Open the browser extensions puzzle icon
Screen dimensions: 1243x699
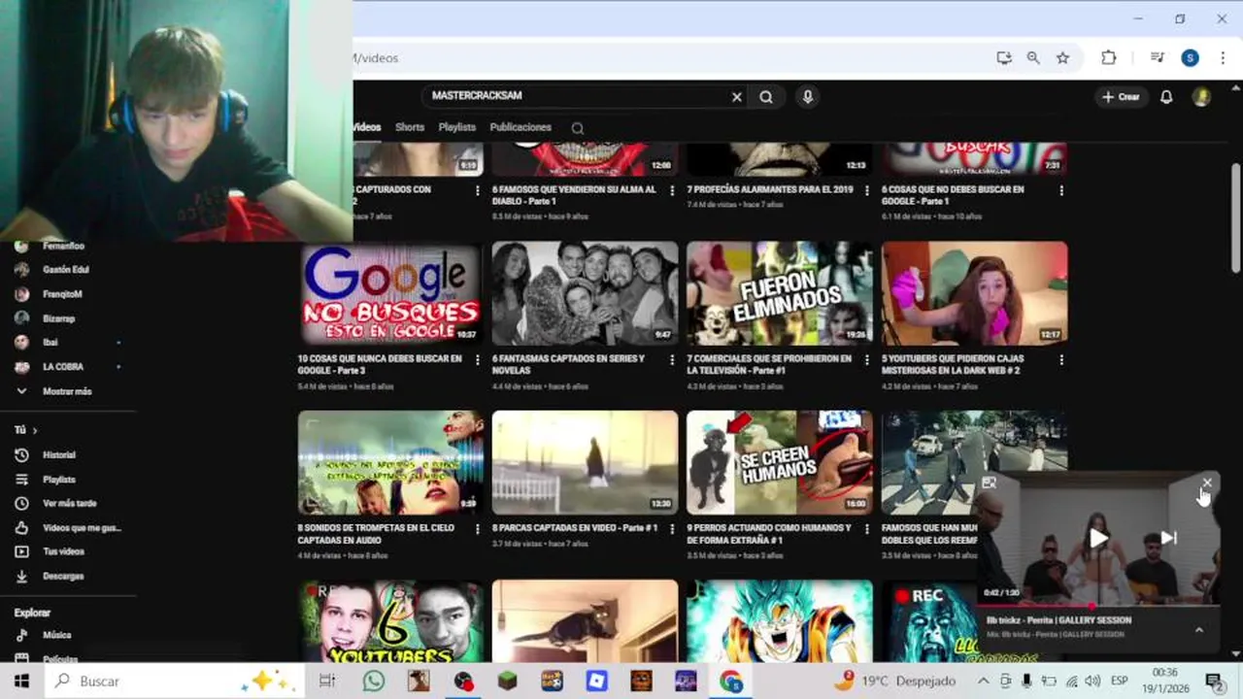[x=1109, y=58]
